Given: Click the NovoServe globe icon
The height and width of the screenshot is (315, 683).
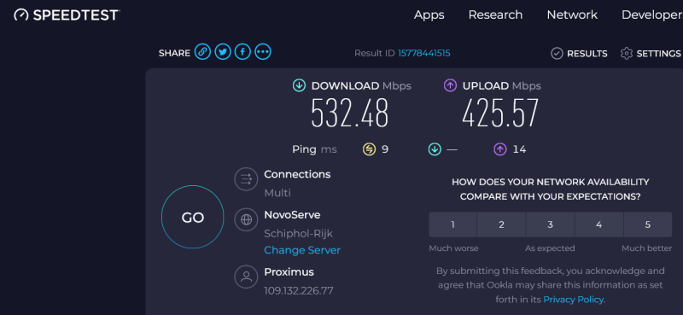Looking at the screenshot, I should [246, 219].
